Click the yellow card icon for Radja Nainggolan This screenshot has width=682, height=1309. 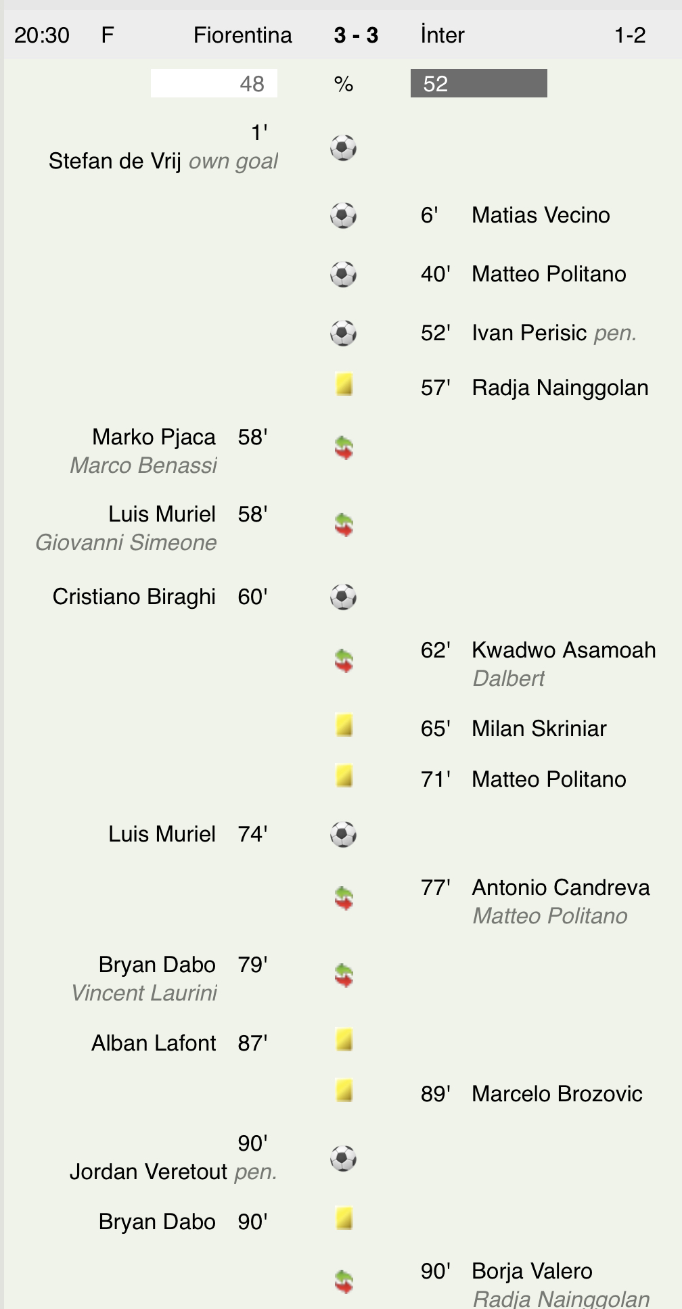click(344, 386)
